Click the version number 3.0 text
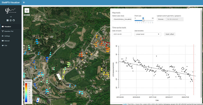203x105 pixels. [11, 17]
